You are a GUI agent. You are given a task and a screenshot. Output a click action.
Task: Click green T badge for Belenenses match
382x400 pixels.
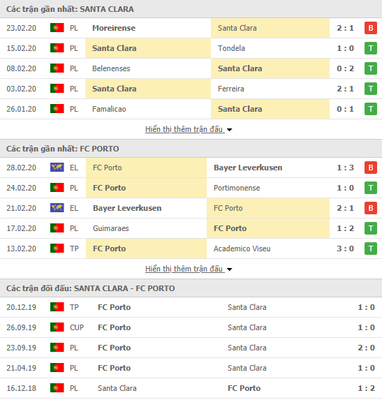click(371, 68)
